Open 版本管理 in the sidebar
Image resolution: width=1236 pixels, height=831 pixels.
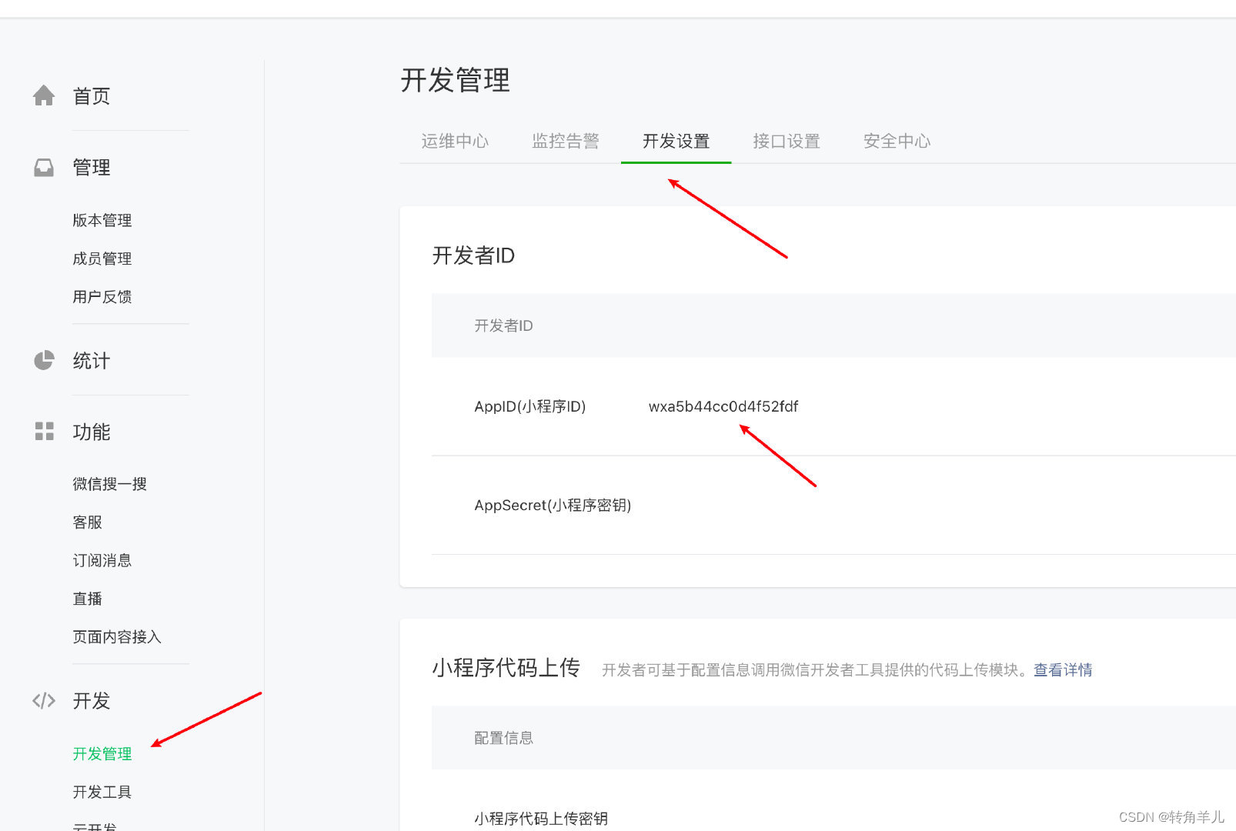point(102,220)
